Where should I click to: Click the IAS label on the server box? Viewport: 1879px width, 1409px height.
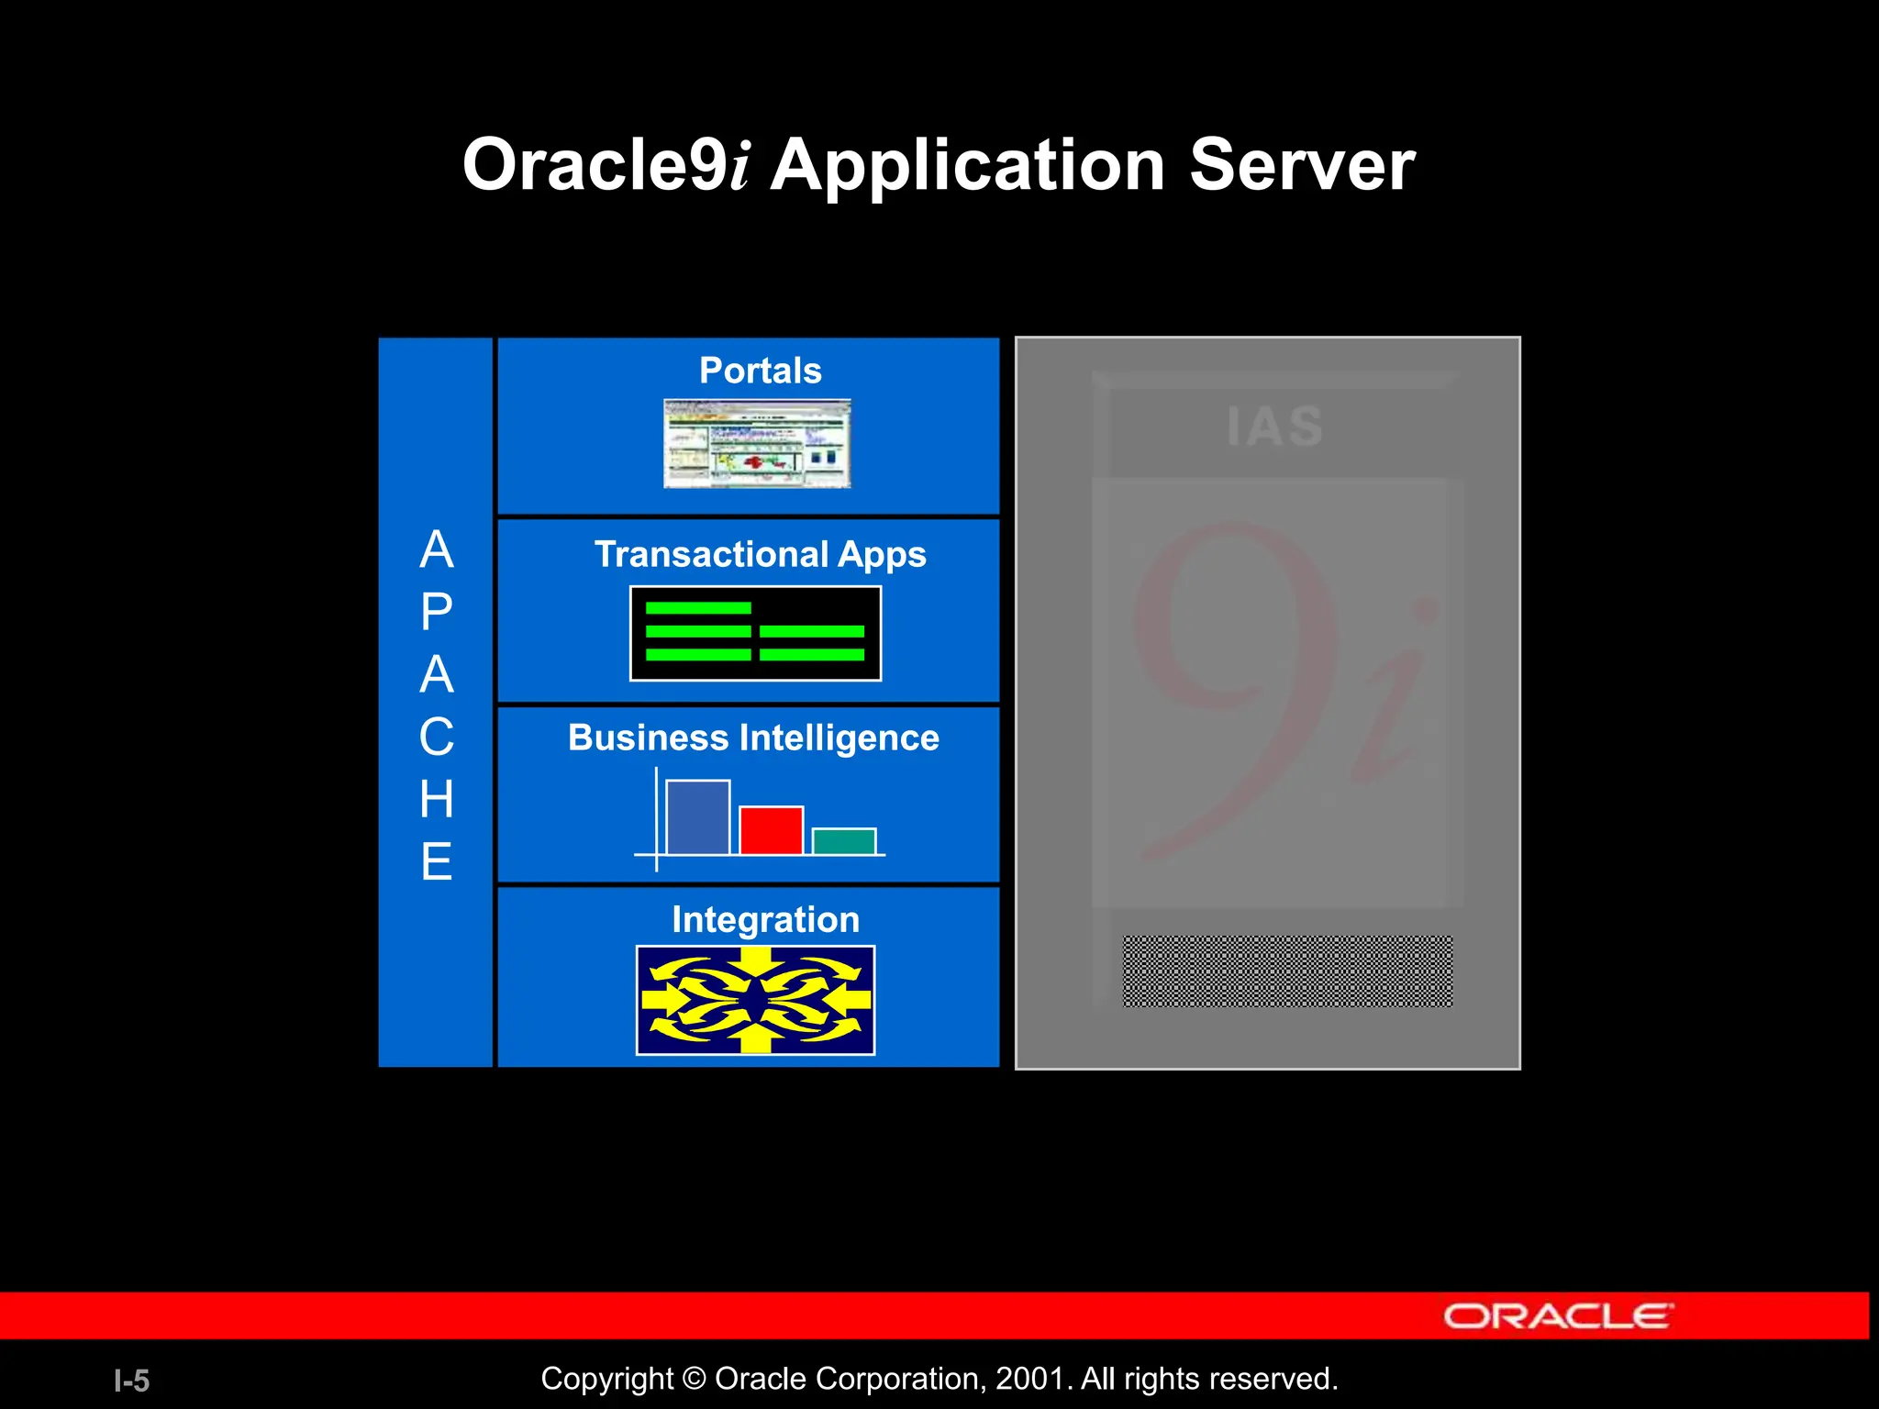click(1275, 427)
